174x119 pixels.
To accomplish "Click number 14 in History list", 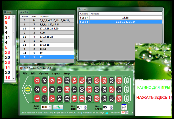I will tap(8, 68).
